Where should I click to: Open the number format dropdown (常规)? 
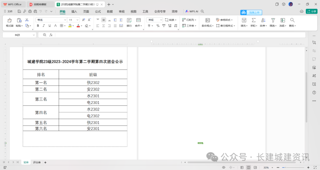pos(161,20)
